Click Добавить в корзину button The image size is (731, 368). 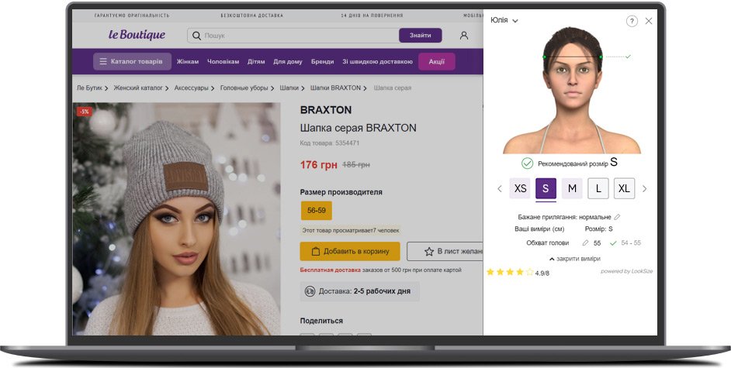tap(350, 251)
